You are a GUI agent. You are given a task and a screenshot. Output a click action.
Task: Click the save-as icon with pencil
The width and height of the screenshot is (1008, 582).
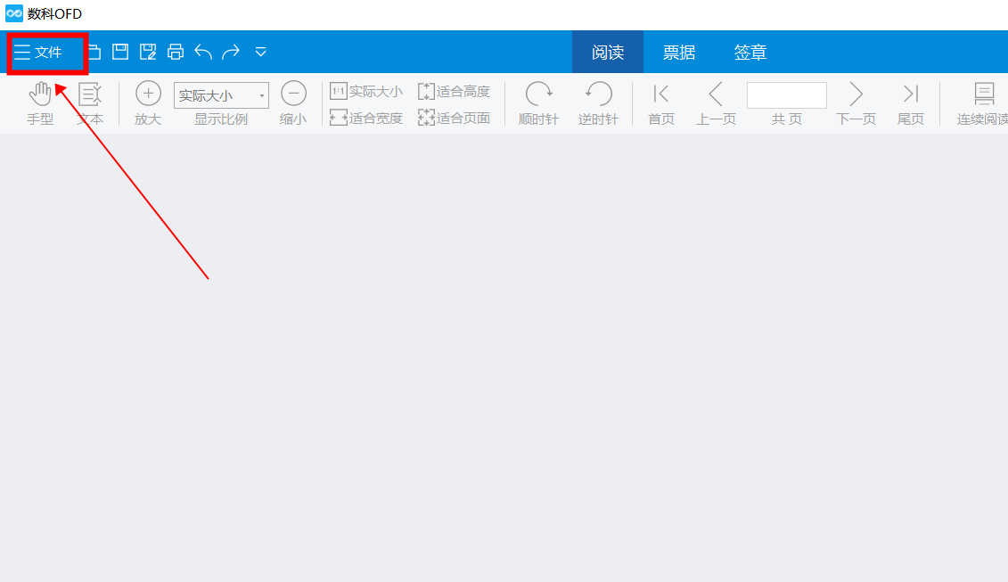click(148, 52)
